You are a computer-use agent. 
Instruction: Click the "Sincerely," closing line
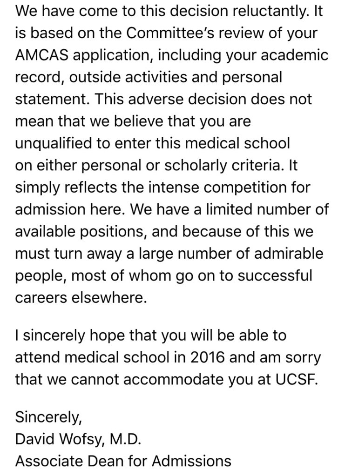pos(48,417)
